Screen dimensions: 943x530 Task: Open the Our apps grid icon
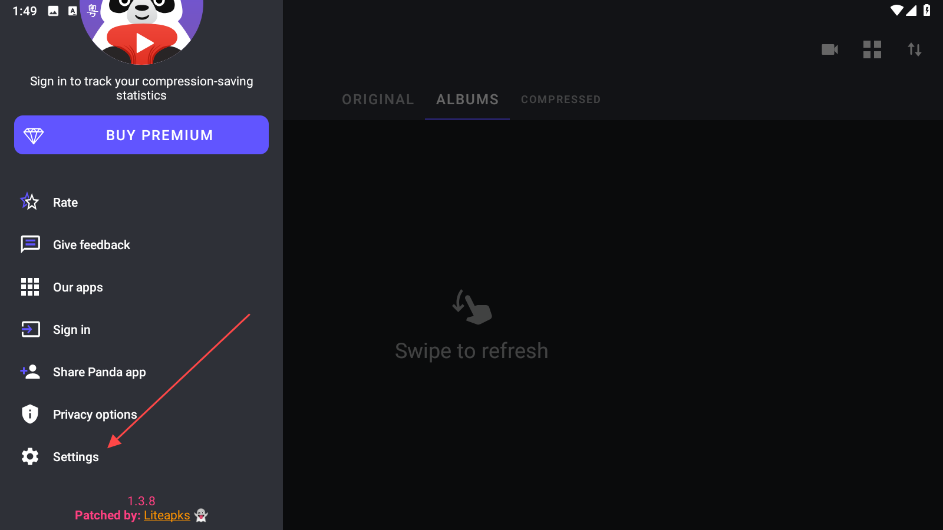click(x=30, y=287)
